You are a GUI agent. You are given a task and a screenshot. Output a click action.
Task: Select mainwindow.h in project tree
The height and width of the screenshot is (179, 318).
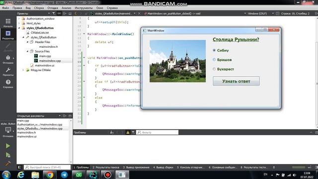click(48, 46)
